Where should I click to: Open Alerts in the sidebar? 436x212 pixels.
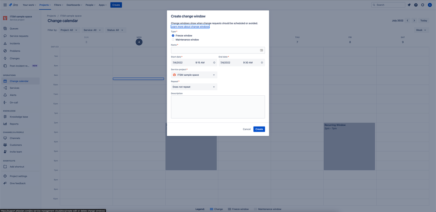pos(21,95)
